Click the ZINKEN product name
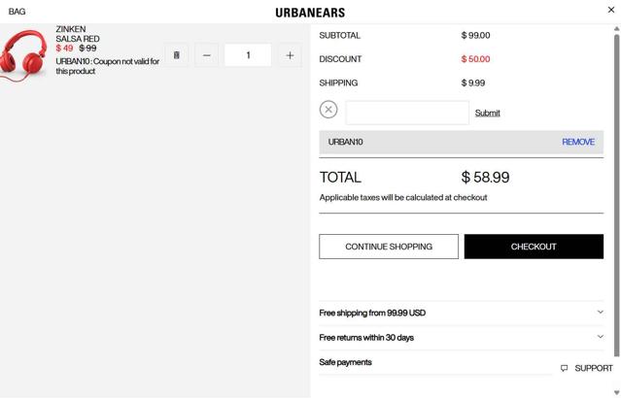This screenshot has width=621, height=398. (71, 29)
